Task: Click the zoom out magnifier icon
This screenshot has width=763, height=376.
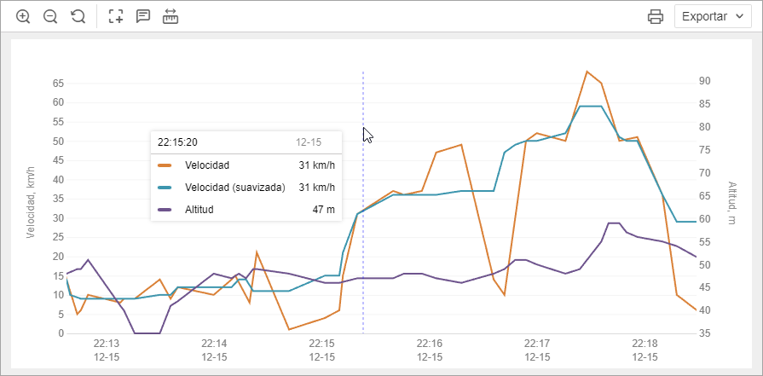Action: (x=50, y=16)
